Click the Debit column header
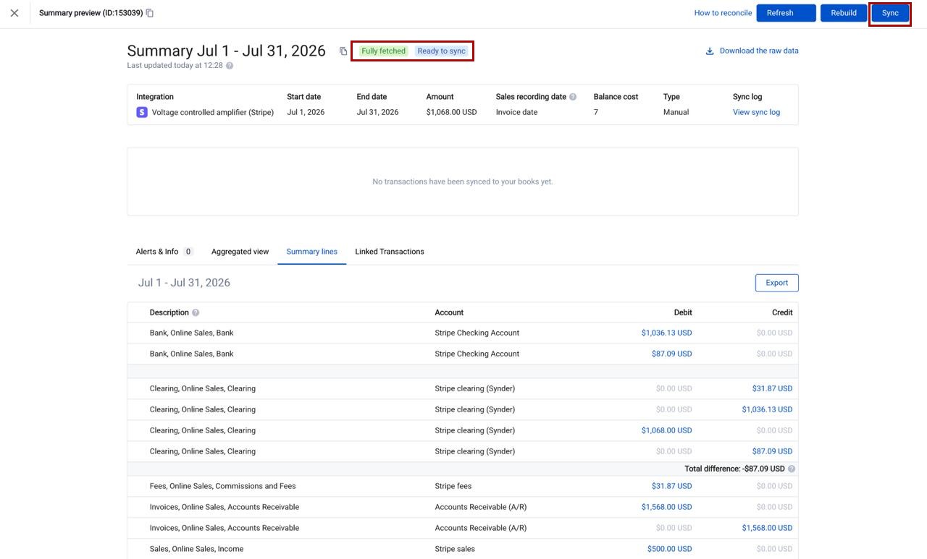Image resolution: width=927 pixels, height=559 pixels. tap(683, 312)
